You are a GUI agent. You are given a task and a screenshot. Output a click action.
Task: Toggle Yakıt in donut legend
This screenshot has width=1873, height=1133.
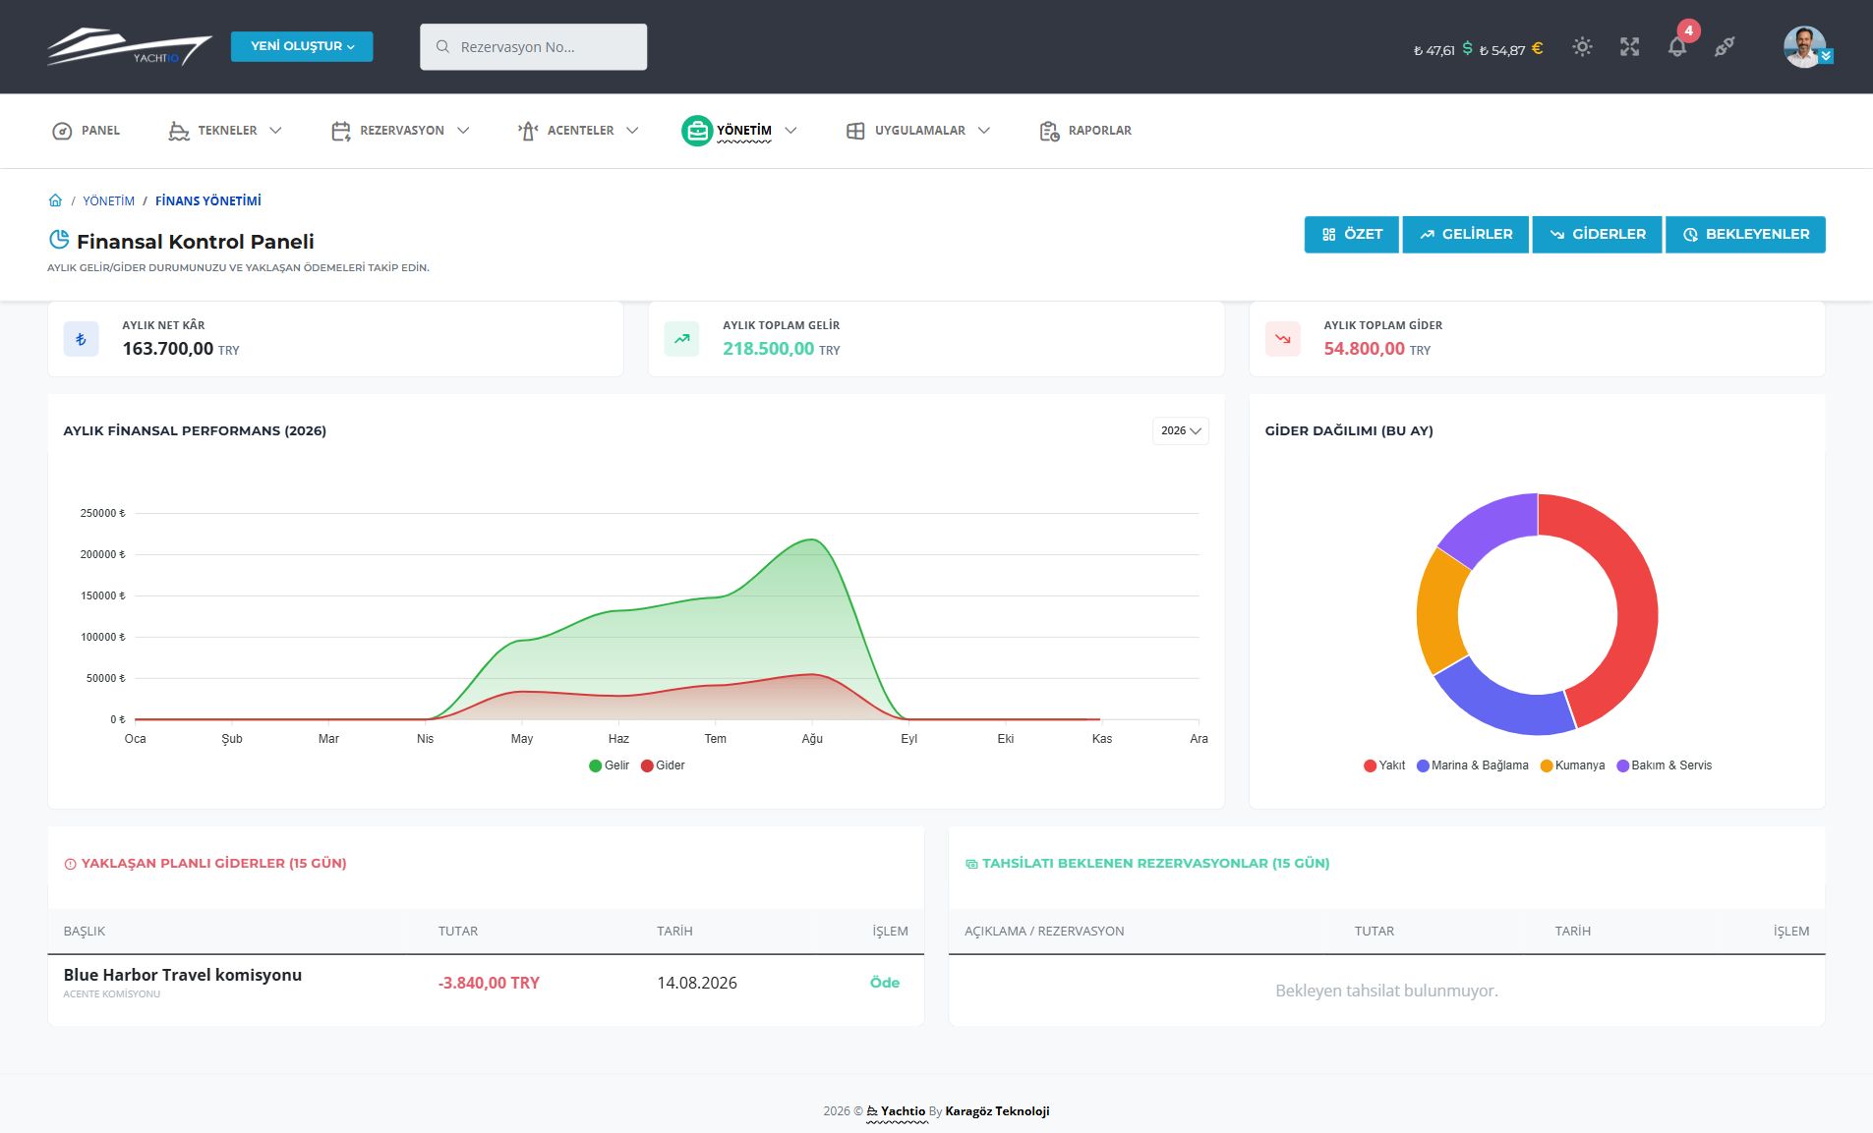pyautogui.click(x=1384, y=765)
